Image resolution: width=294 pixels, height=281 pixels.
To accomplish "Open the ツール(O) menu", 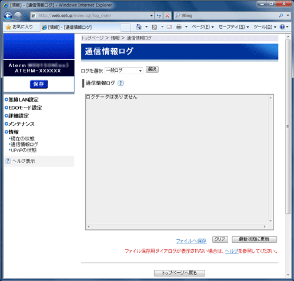I will coord(265,27).
